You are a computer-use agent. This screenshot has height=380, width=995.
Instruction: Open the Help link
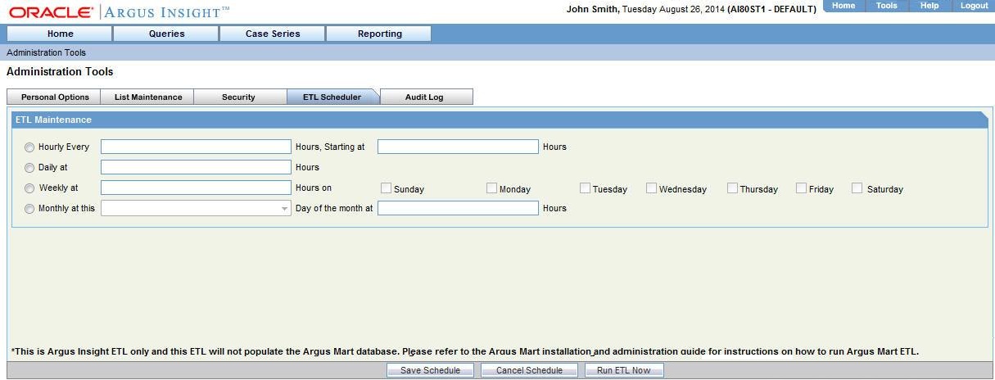[929, 6]
